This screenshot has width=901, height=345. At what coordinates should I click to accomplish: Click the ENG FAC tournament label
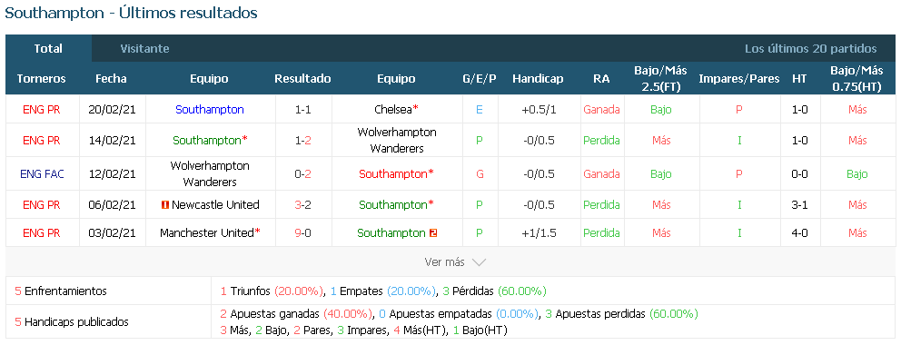[x=42, y=174]
